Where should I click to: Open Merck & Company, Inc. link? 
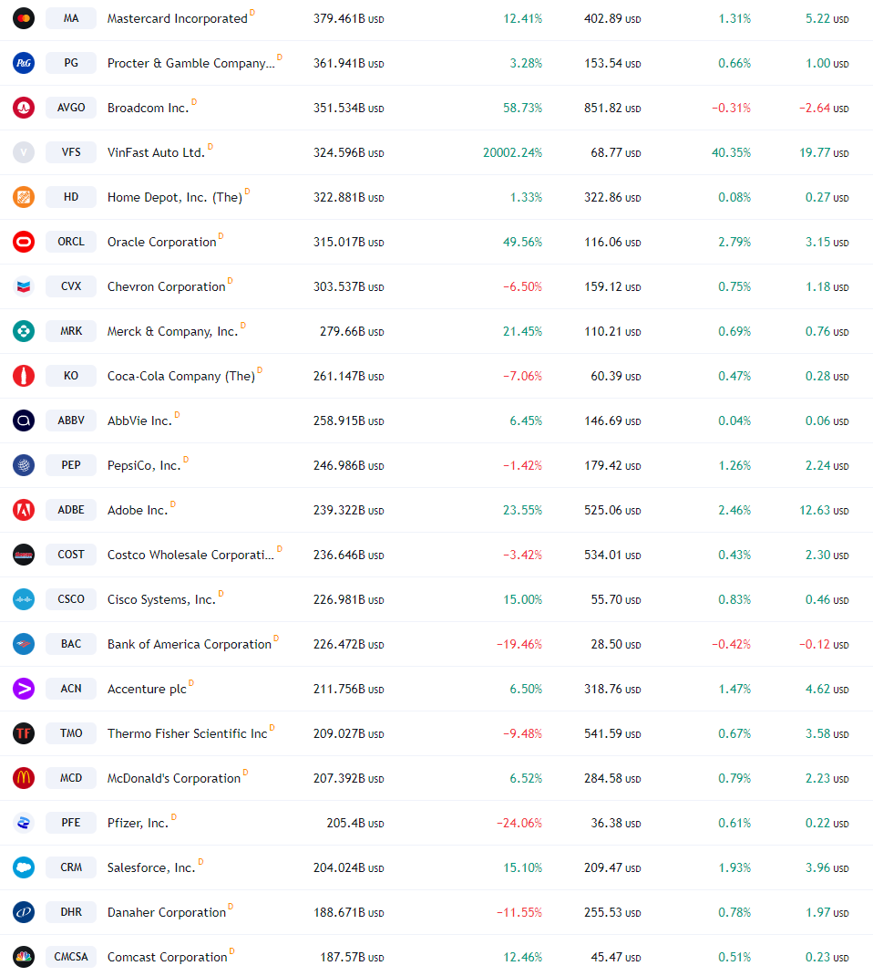pyautogui.click(x=173, y=332)
